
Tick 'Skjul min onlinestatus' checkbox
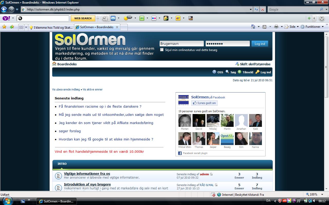tap(162, 50)
